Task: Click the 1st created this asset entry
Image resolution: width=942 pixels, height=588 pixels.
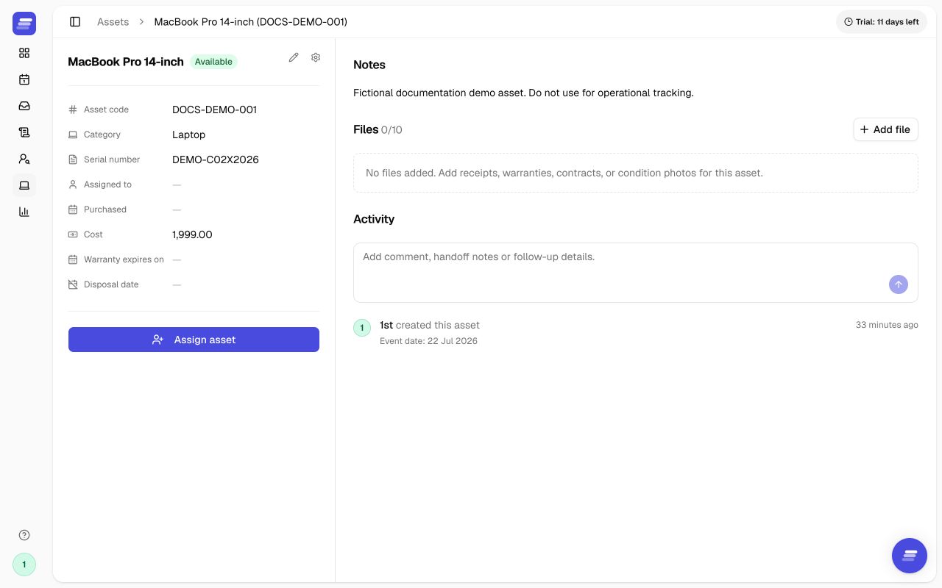Action: pyautogui.click(x=430, y=325)
